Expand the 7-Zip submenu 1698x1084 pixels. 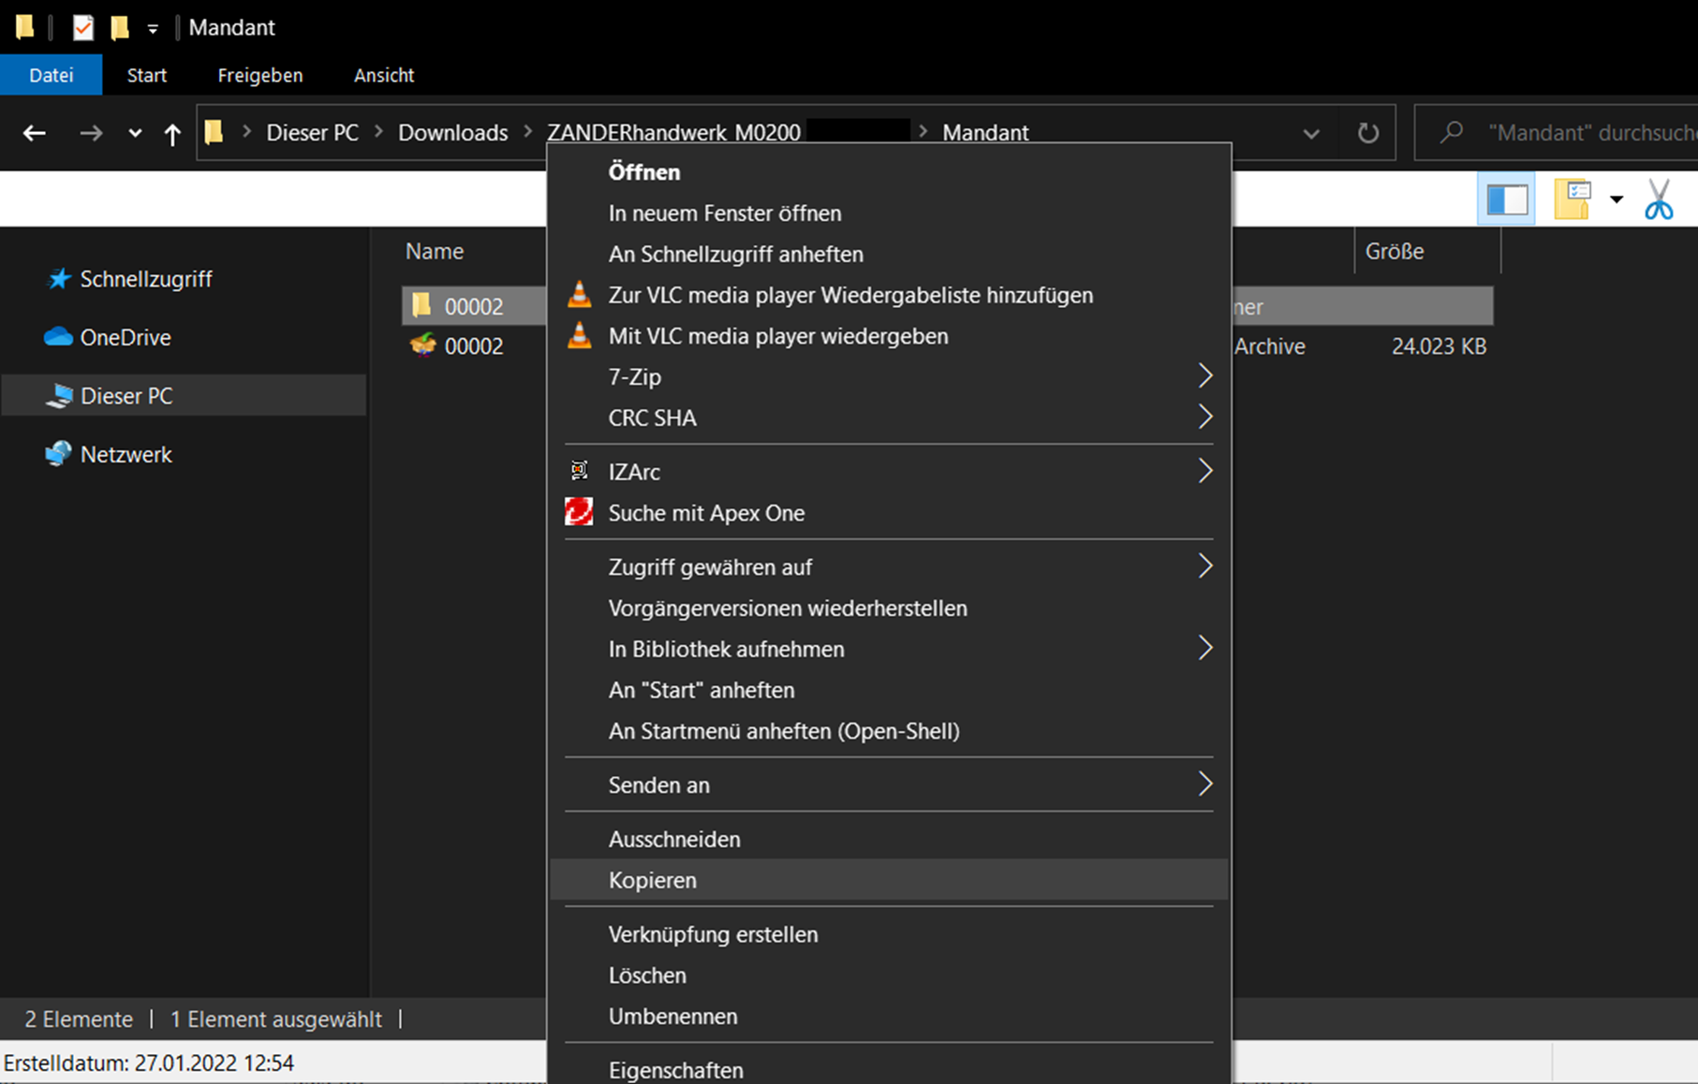coord(1204,376)
